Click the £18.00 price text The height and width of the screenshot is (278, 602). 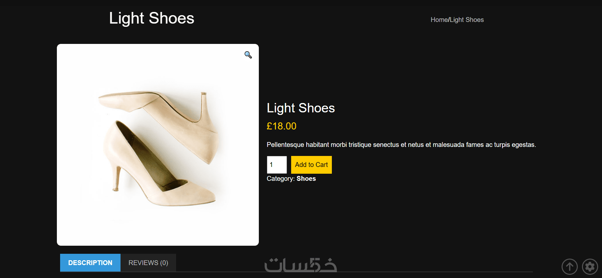pos(281,126)
